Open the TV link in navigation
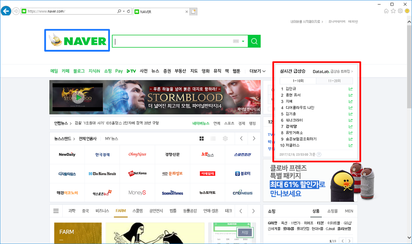This screenshot has height=244, width=412. (131, 71)
